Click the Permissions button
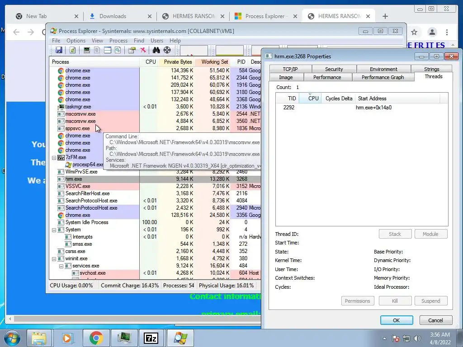 click(357, 301)
